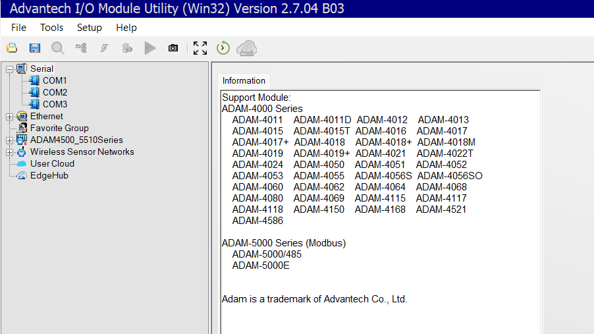Image resolution: width=594 pixels, height=334 pixels.
Task: Open the Tools menu
Action: pyautogui.click(x=51, y=28)
